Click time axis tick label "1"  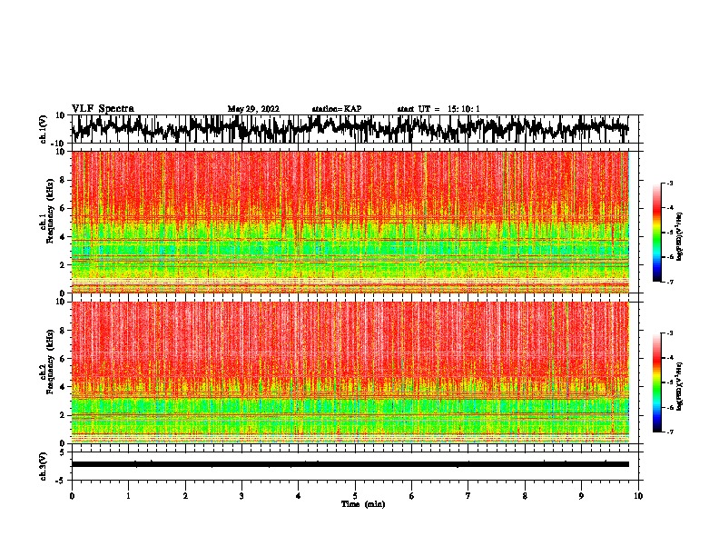128,496
